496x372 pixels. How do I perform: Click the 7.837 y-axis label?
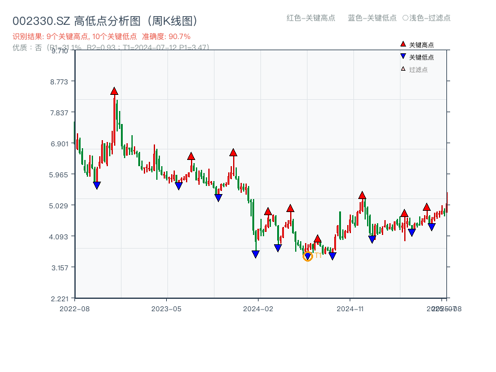click(x=59, y=113)
